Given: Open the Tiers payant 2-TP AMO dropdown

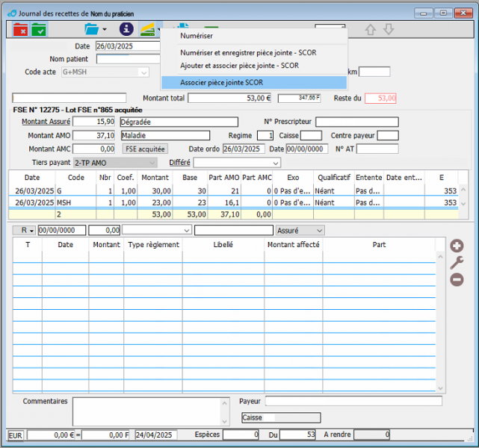Looking at the screenshot, I should coord(116,163).
